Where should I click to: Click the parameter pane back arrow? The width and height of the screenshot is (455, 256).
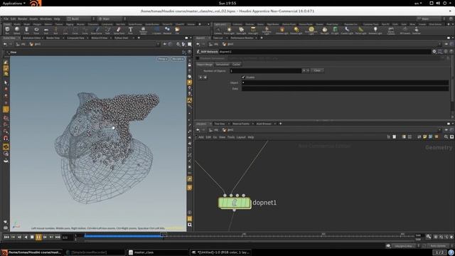coord(198,44)
